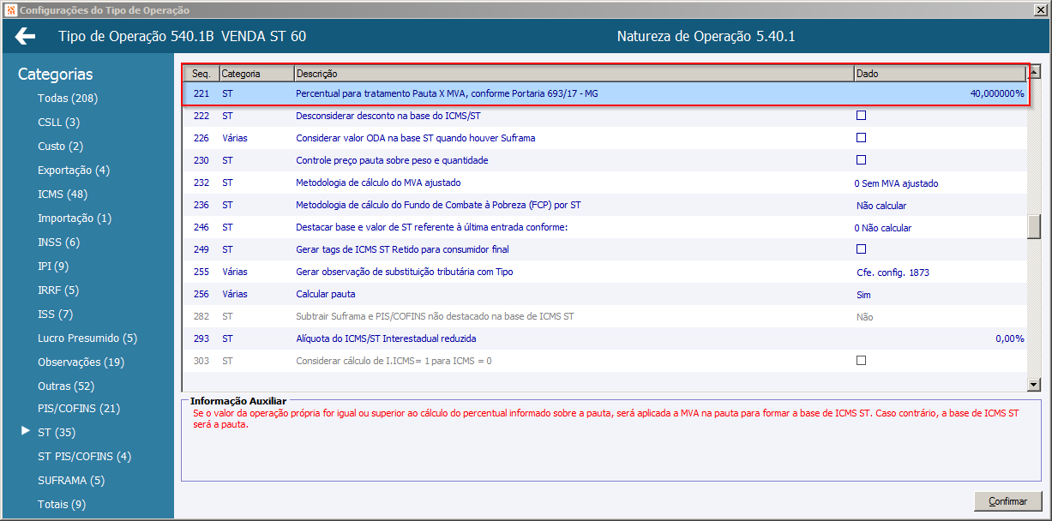1052x521 pixels.
Task: Select row 255 Gerar observação de substituição tributária
Action: point(605,272)
